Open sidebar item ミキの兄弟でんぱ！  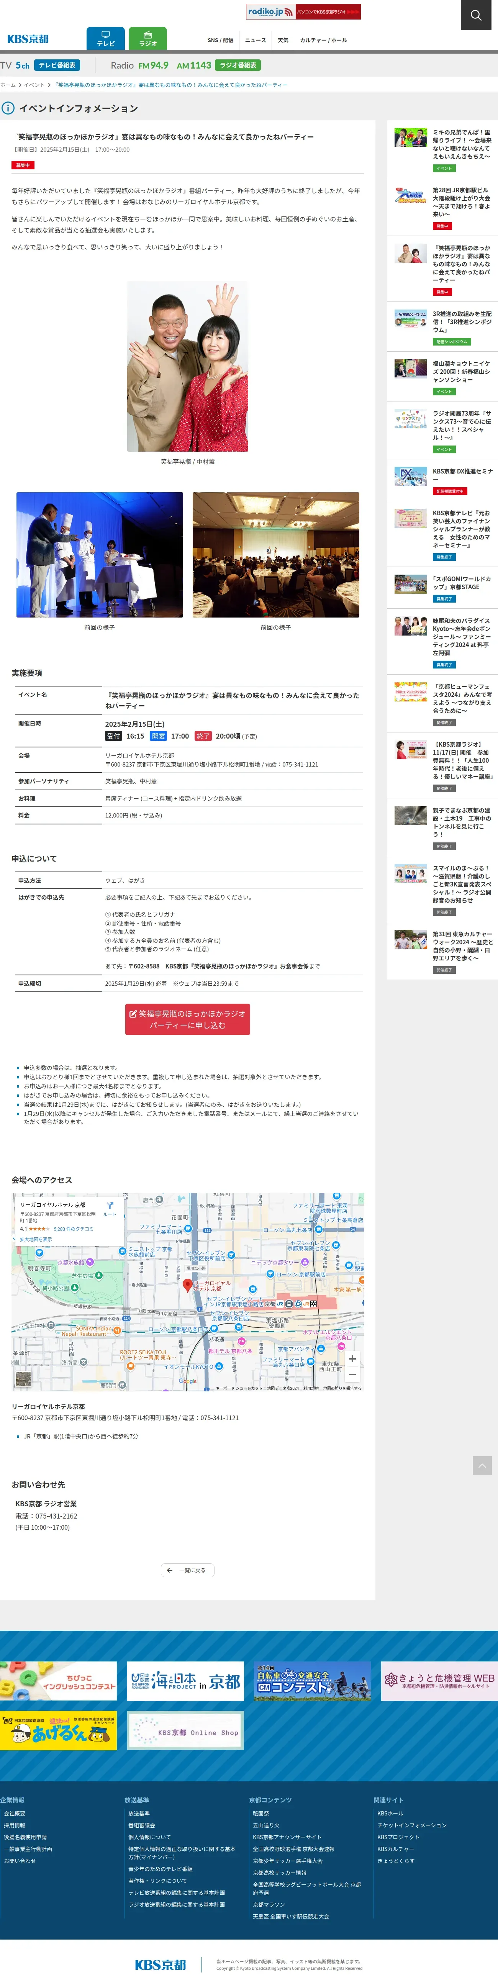coord(442,149)
